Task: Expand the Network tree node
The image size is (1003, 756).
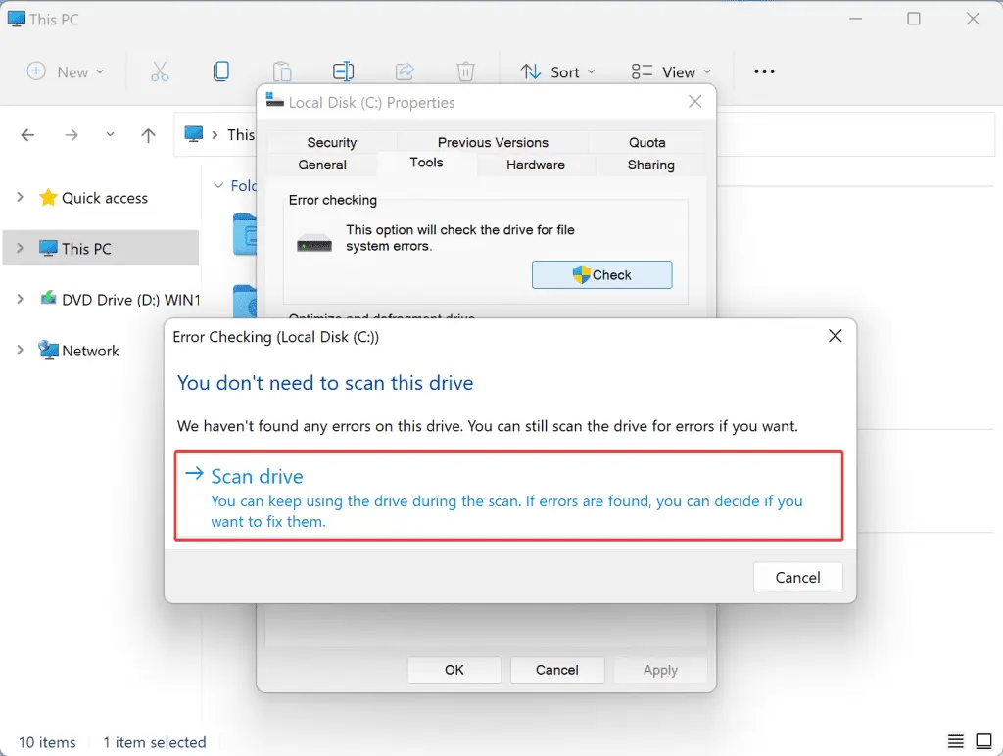Action: point(20,350)
